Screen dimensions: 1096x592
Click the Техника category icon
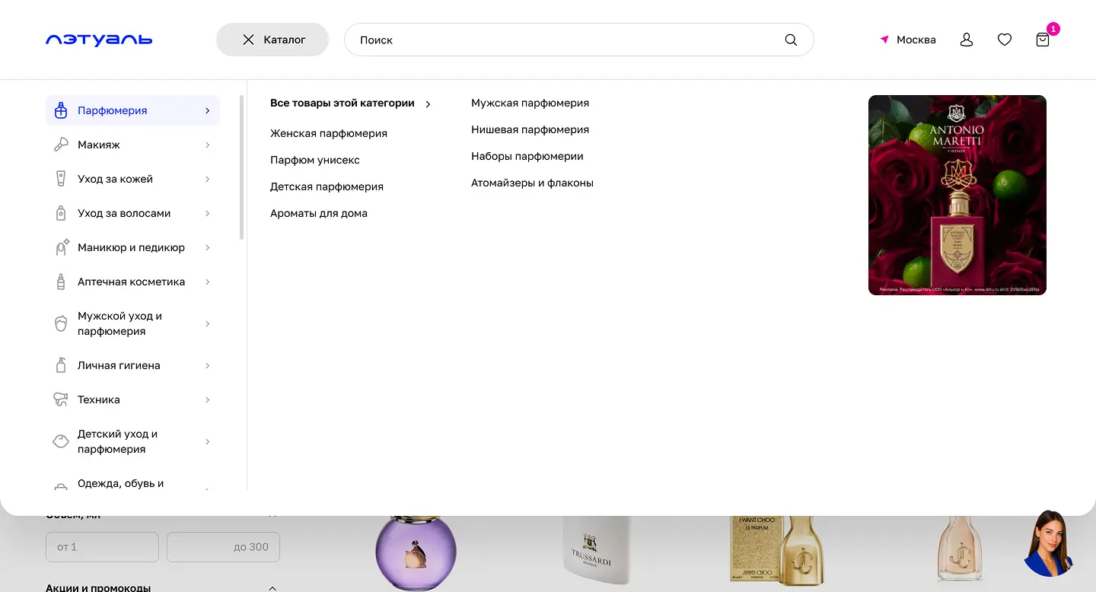click(x=60, y=399)
